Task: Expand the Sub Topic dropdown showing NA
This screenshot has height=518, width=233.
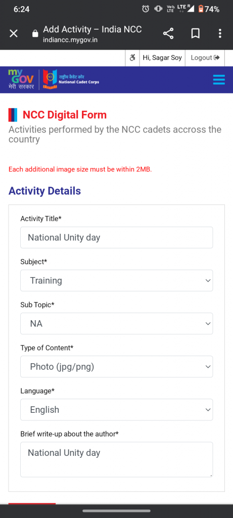Action: (x=116, y=323)
